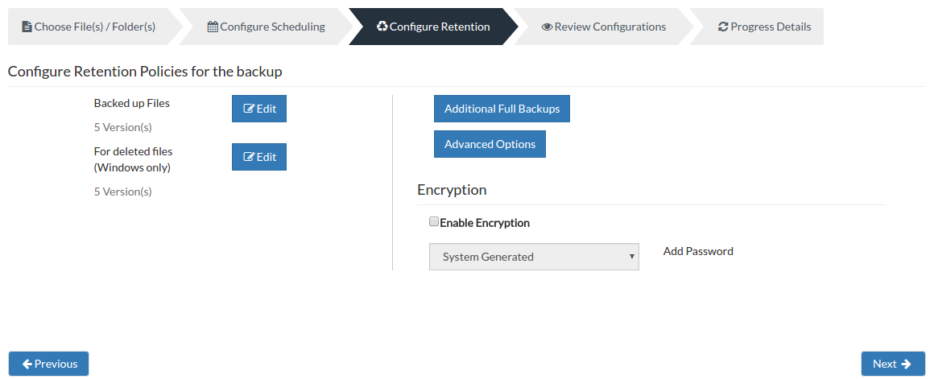Click the calendar icon in Configure Scheduling step
The width and height of the screenshot is (930, 379).
coord(213,27)
